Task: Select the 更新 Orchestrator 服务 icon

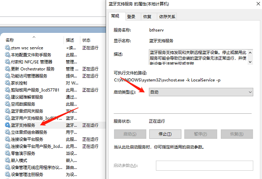Action: pyautogui.click(x=7, y=69)
